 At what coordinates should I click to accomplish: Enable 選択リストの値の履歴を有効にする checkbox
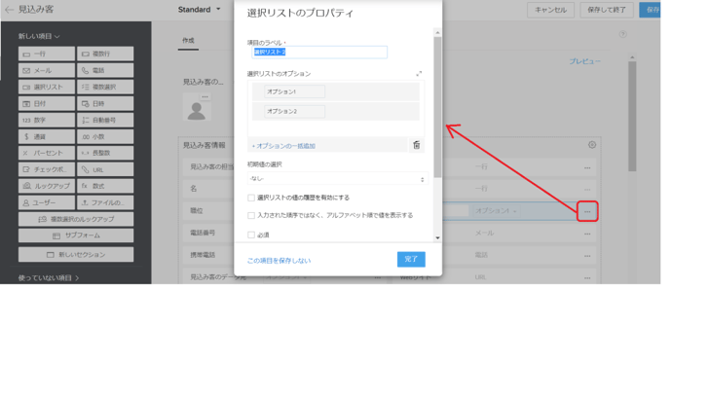251,198
